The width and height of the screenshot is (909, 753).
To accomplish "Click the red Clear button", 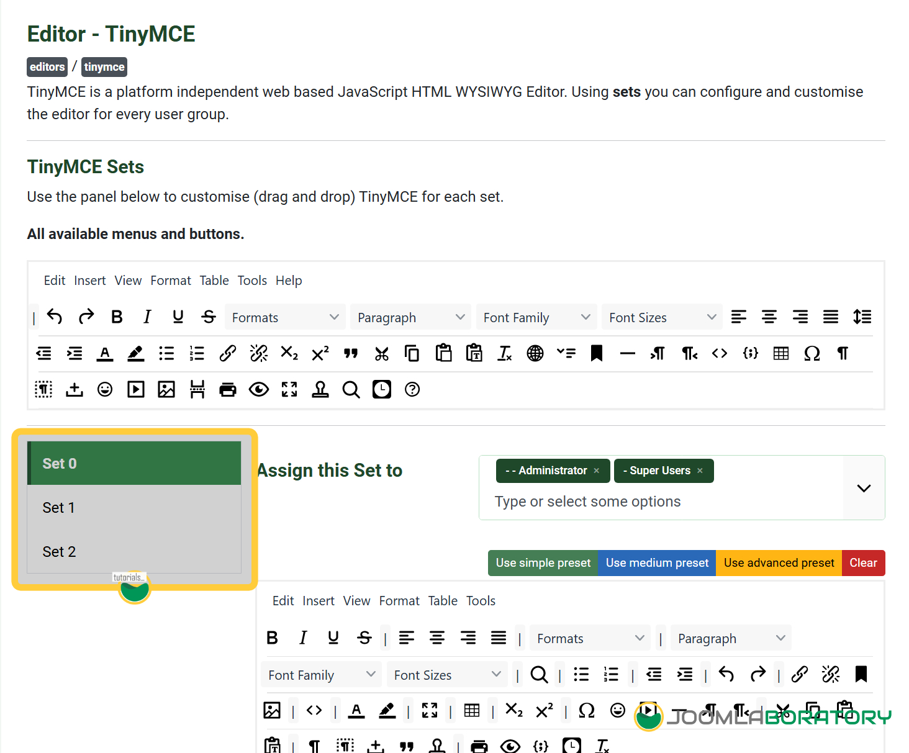I will coord(863,563).
